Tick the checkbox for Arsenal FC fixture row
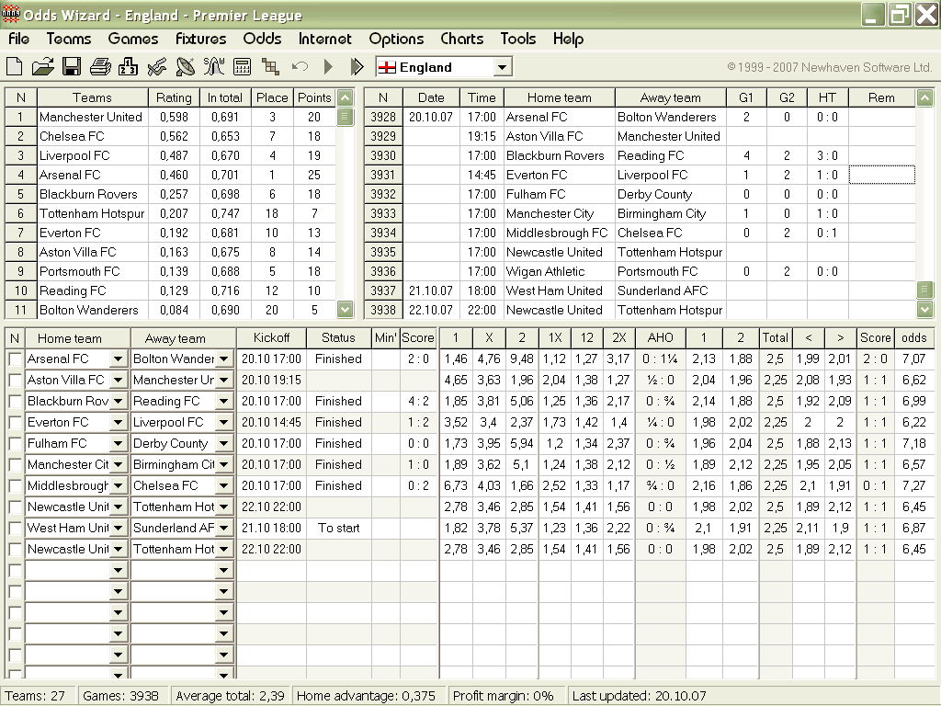The height and width of the screenshot is (706, 941). 15,359
